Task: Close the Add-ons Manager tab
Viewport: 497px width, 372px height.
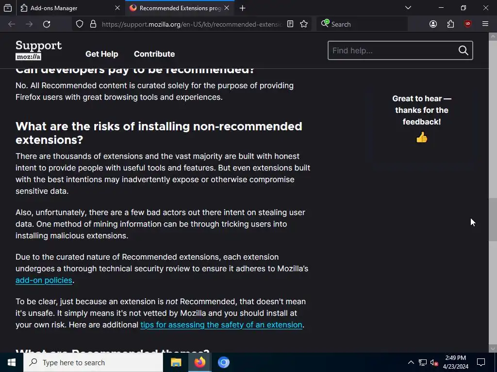Action: click(x=117, y=8)
